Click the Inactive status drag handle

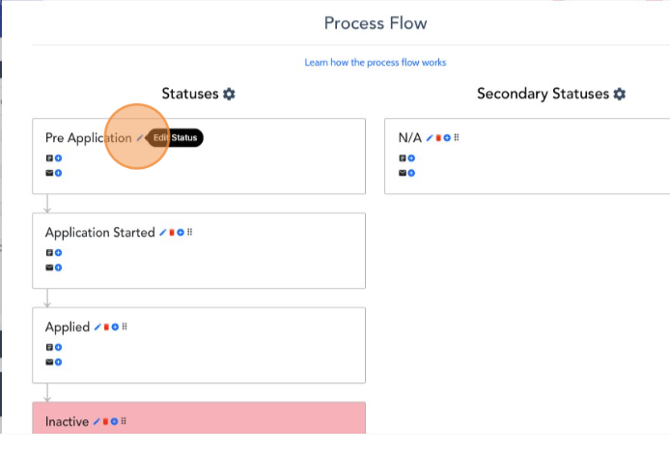(x=124, y=422)
